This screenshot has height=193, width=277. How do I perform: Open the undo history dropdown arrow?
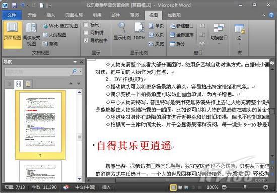28,6
